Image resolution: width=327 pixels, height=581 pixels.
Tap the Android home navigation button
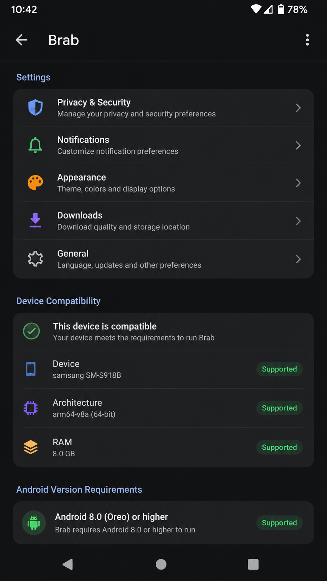pos(161,564)
